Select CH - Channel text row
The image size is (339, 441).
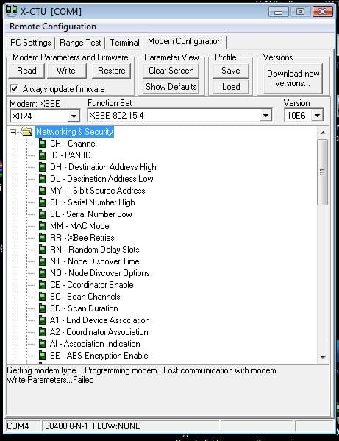pos(74,144)
